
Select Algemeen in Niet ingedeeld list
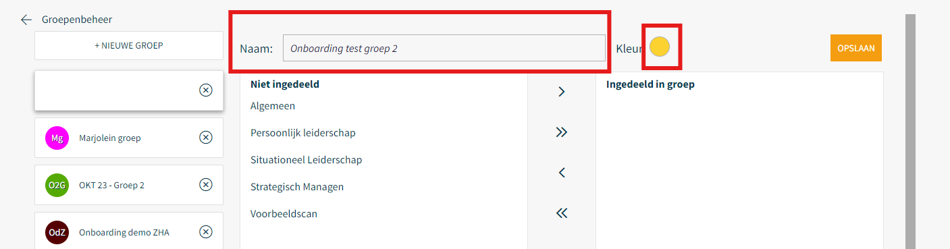point(273,106)
